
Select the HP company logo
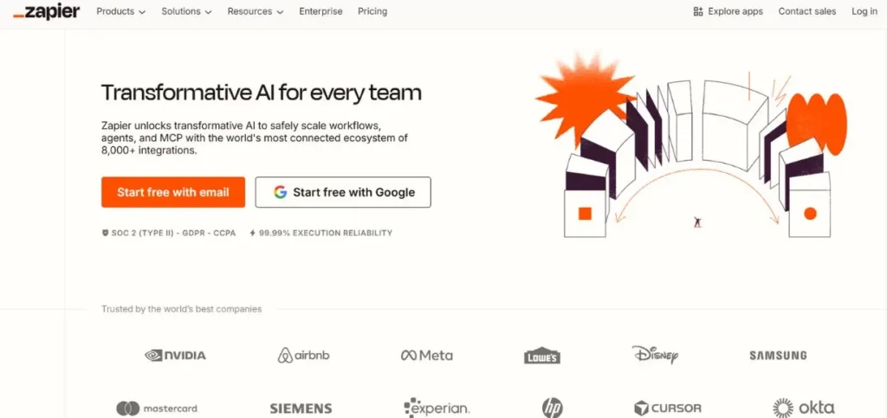point(552,408)
